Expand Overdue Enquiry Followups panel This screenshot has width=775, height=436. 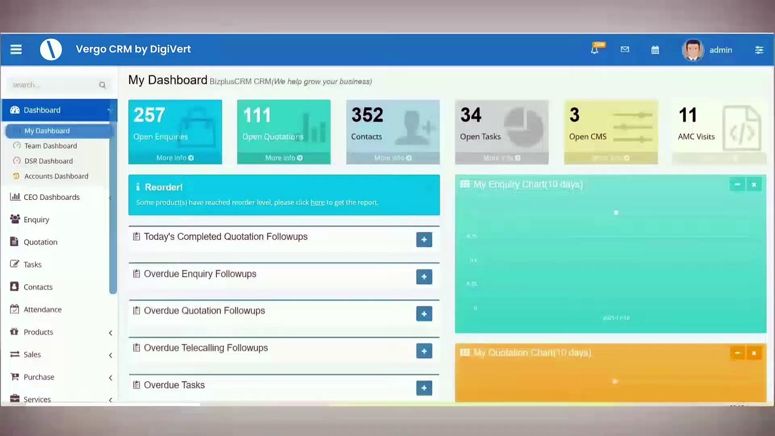(x=424, y=277)
